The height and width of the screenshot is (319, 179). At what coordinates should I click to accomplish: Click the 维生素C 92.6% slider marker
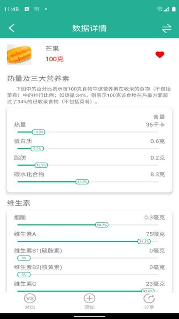pyautogui.click(x=148, y=291)
